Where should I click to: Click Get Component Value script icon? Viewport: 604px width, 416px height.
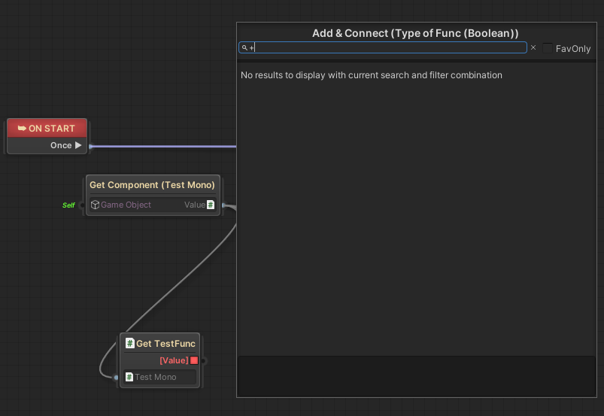[211, 205]
